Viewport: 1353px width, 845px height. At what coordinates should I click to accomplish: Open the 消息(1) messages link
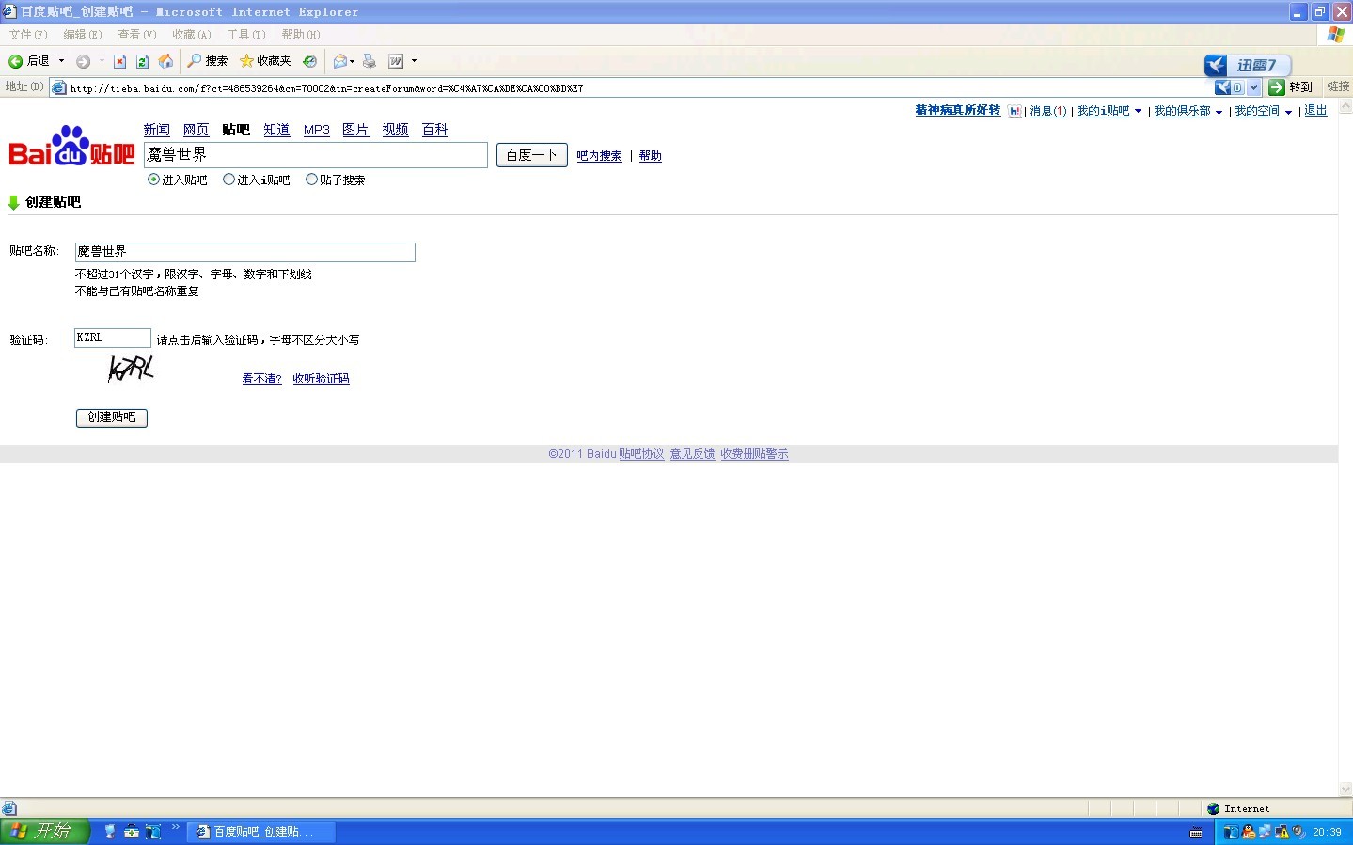tap(1048, 111)
